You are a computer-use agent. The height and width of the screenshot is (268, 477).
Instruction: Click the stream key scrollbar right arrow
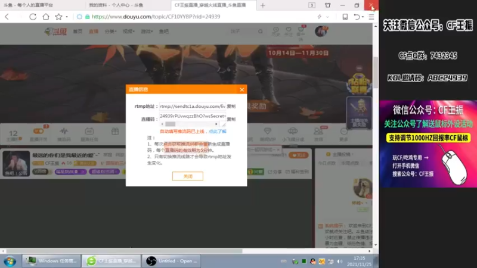click(x=216, y=124)
